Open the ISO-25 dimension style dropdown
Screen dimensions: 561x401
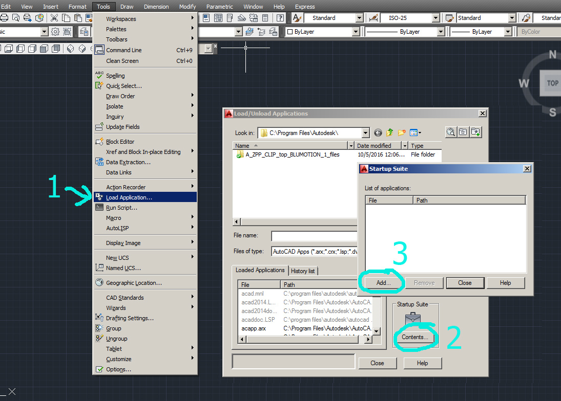pyautogui.click(x=436, y=18)
